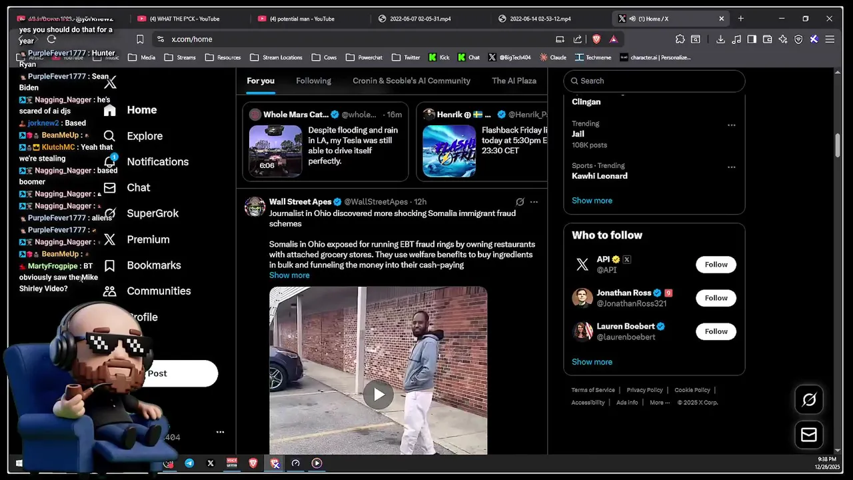Image resolution: width=853 pixels, height=480 pixels.
Task: Open more options for Jail trend
Action: pyautogui.click(x=731, y=125)
